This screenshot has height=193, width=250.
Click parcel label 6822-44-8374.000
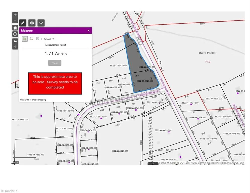208,139
